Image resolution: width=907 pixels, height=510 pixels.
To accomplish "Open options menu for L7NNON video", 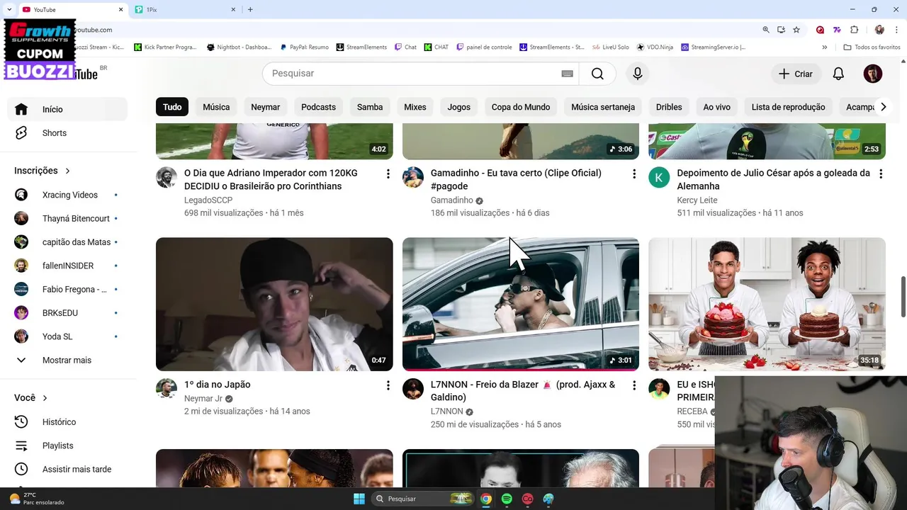I will (634, 385).
